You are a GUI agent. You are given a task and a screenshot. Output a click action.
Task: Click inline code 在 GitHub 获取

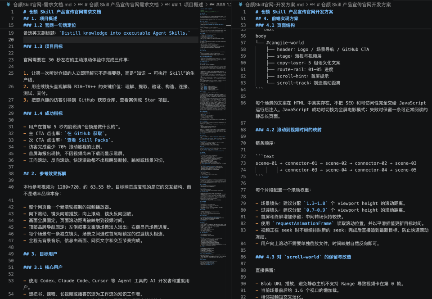point(85,133)
